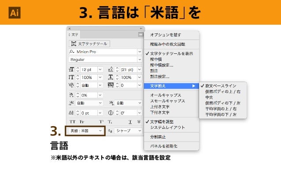Click the baseline shift 0 pt stepper
The width and height of the screenshot is (281, 176).
coord(78,113)
